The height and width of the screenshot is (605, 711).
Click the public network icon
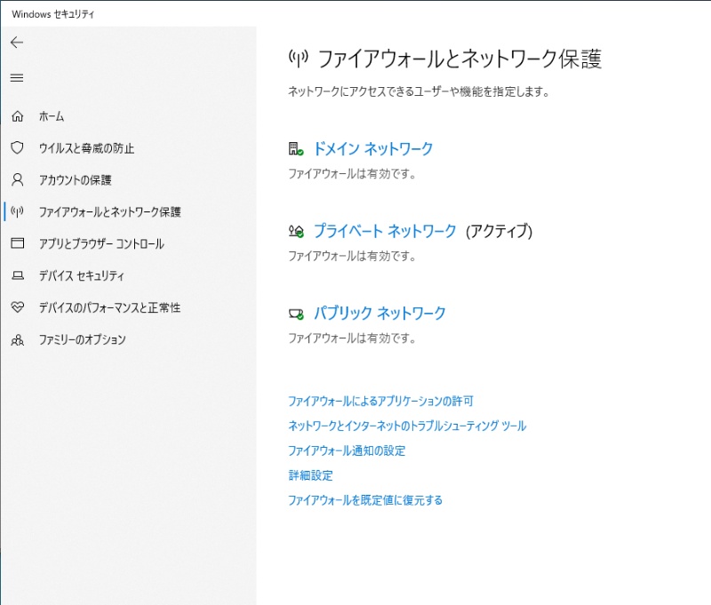[x=296, y=314]
